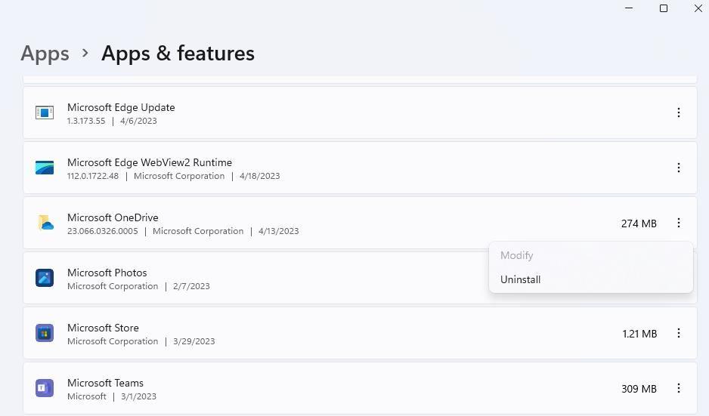This screenshot has height=416, width=709.
Task: Click the greyed-out Modify menu entry
Action: pos(516,255)
